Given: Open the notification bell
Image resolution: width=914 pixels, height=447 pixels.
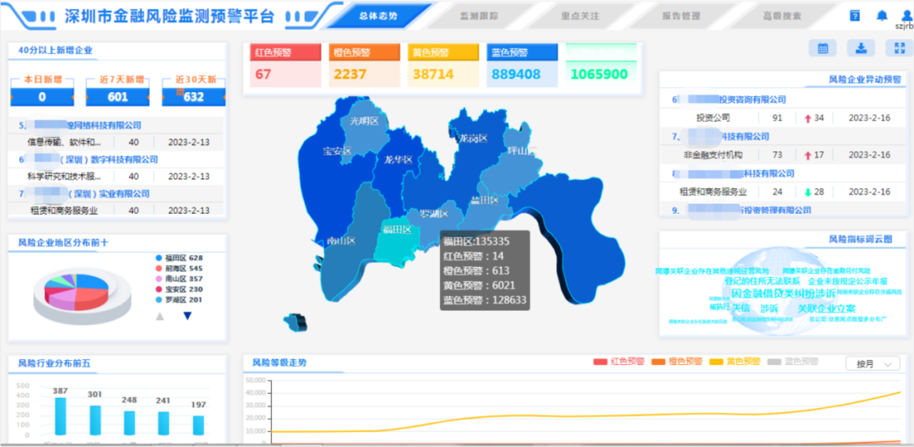Looking at the screenshot, I should (x=883, y=16).
